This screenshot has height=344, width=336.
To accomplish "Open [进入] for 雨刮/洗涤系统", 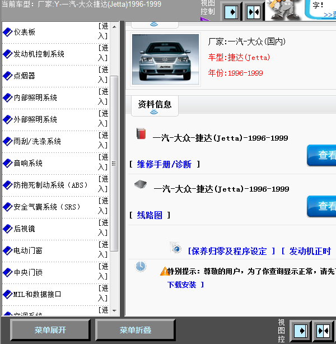I will [103, 140].
